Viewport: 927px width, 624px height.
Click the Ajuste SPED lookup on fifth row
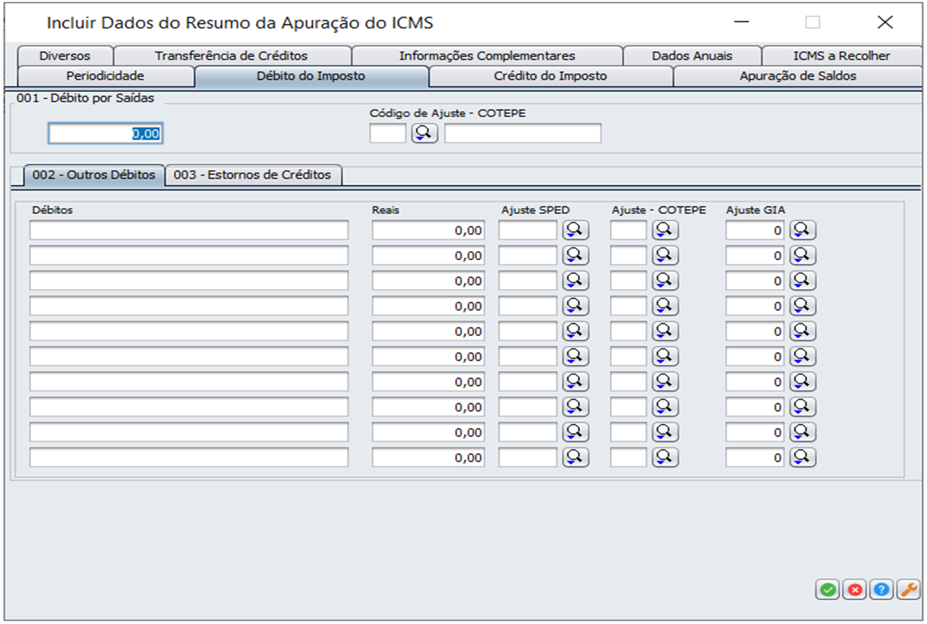576,330
